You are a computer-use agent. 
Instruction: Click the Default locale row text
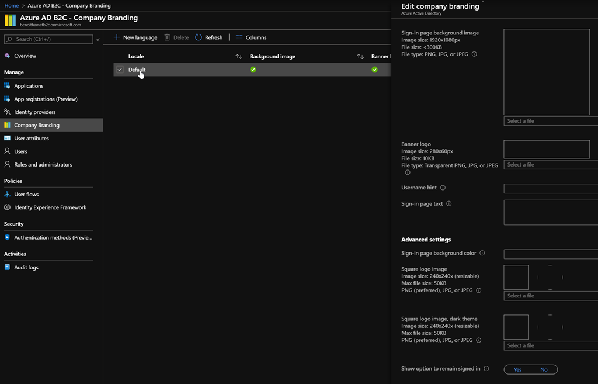pos(137,70)
